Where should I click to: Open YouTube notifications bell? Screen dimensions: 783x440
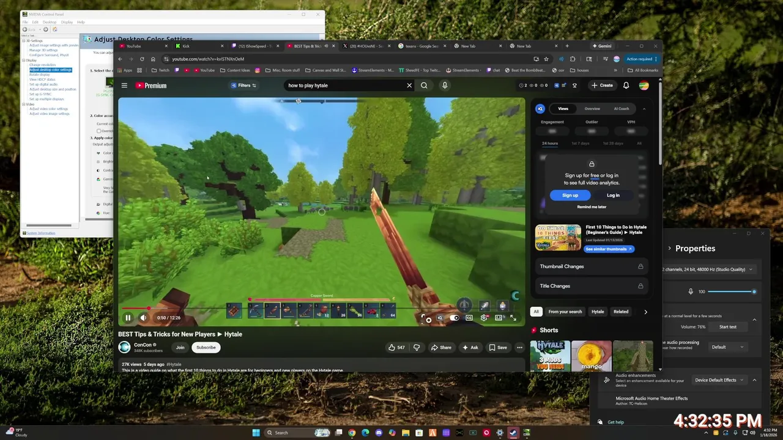626,86
